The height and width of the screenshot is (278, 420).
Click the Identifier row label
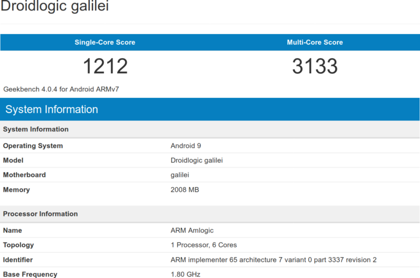(x=17, y=260)
